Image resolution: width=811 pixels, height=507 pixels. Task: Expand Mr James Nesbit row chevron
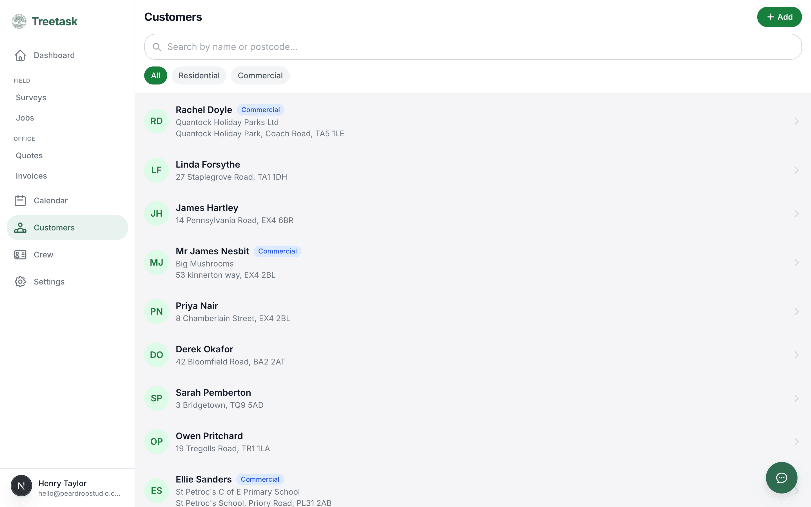click(x=797, y=263)
